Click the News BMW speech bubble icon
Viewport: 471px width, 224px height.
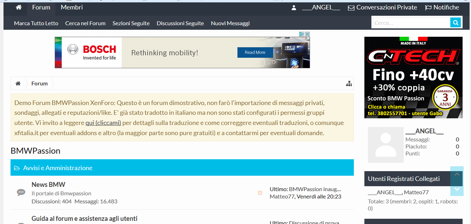tap(21, 192)
